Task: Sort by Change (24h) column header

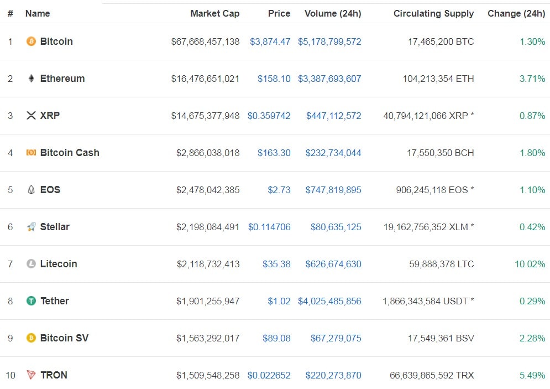Action: click(x=516, y=13)
